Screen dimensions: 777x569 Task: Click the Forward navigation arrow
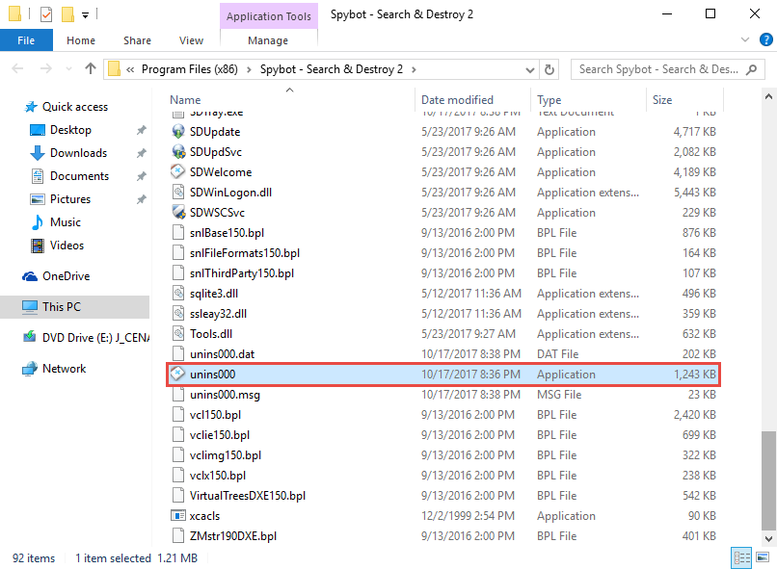pos(46,68)
